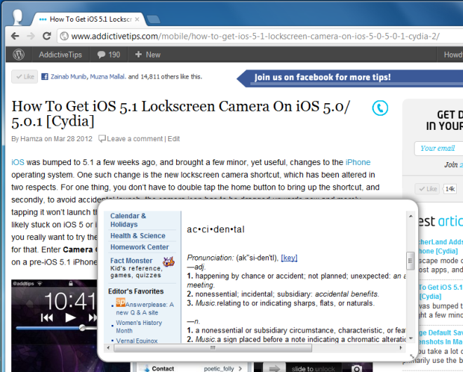Click the browser profile avatar icon
463x372 pixels.
click(x=18, y=17)
